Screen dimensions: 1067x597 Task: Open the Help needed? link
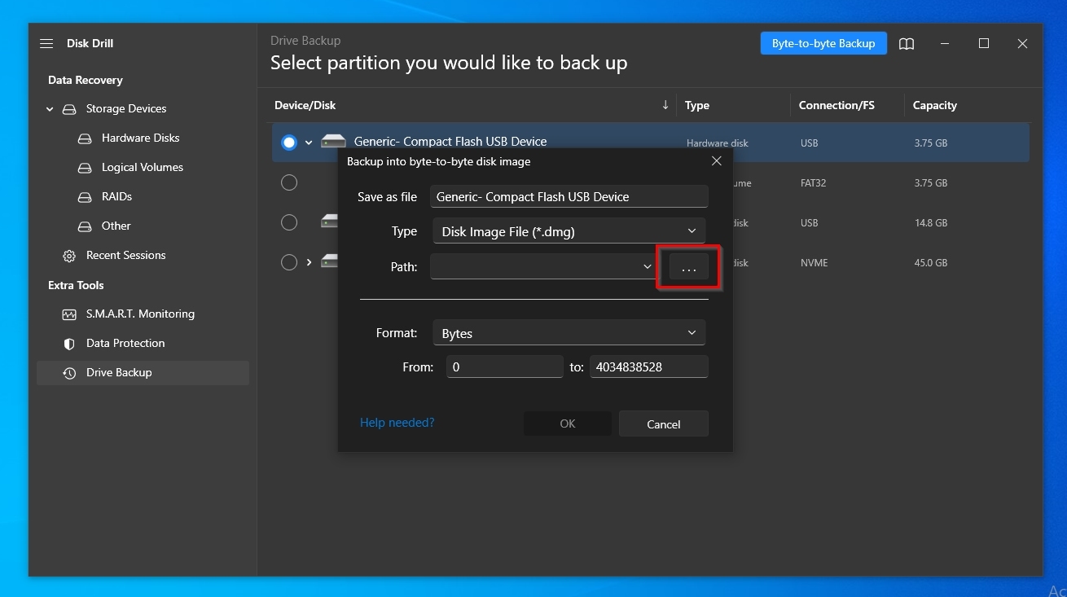pos(397,423)
